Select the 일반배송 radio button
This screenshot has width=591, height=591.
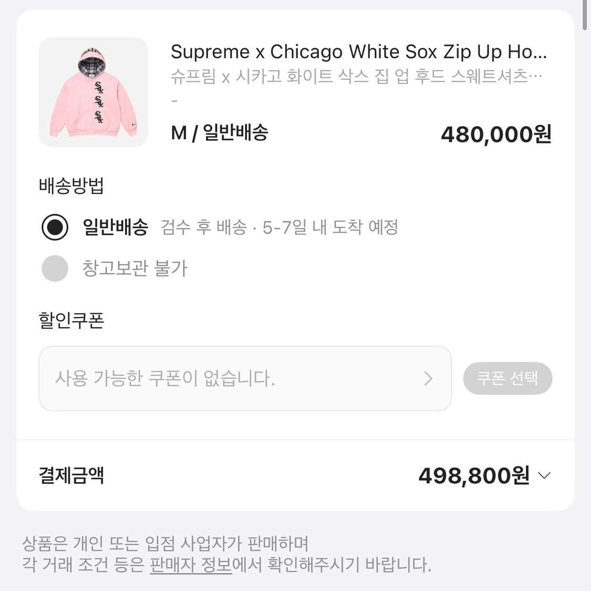55,227
